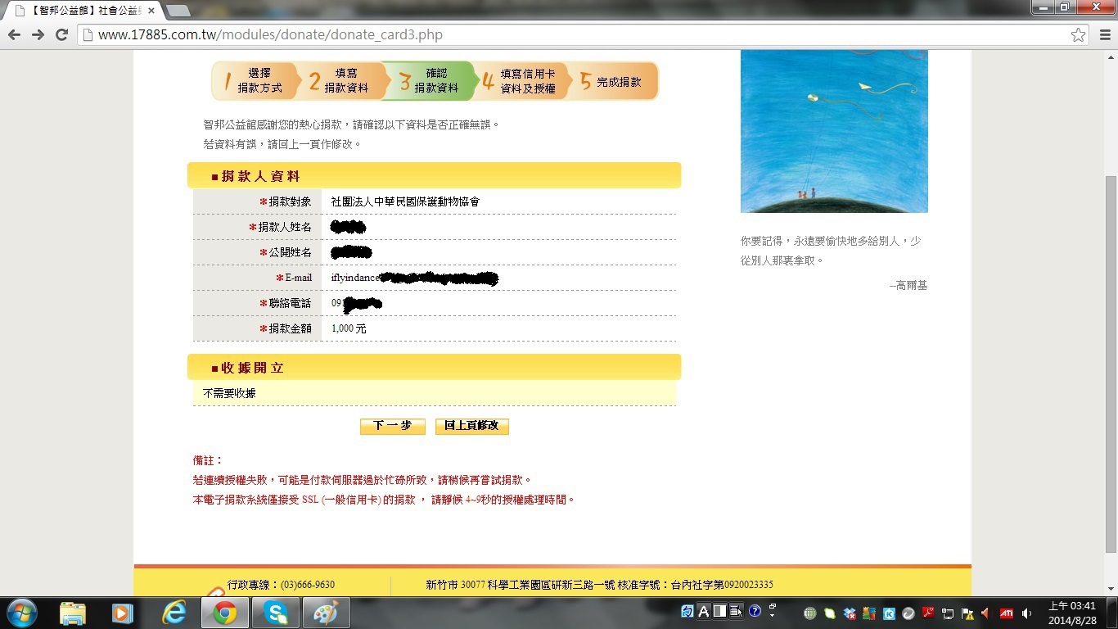Open Paint from the taskbar
This screenshot has width=1118, height=629.
[327, 613]
